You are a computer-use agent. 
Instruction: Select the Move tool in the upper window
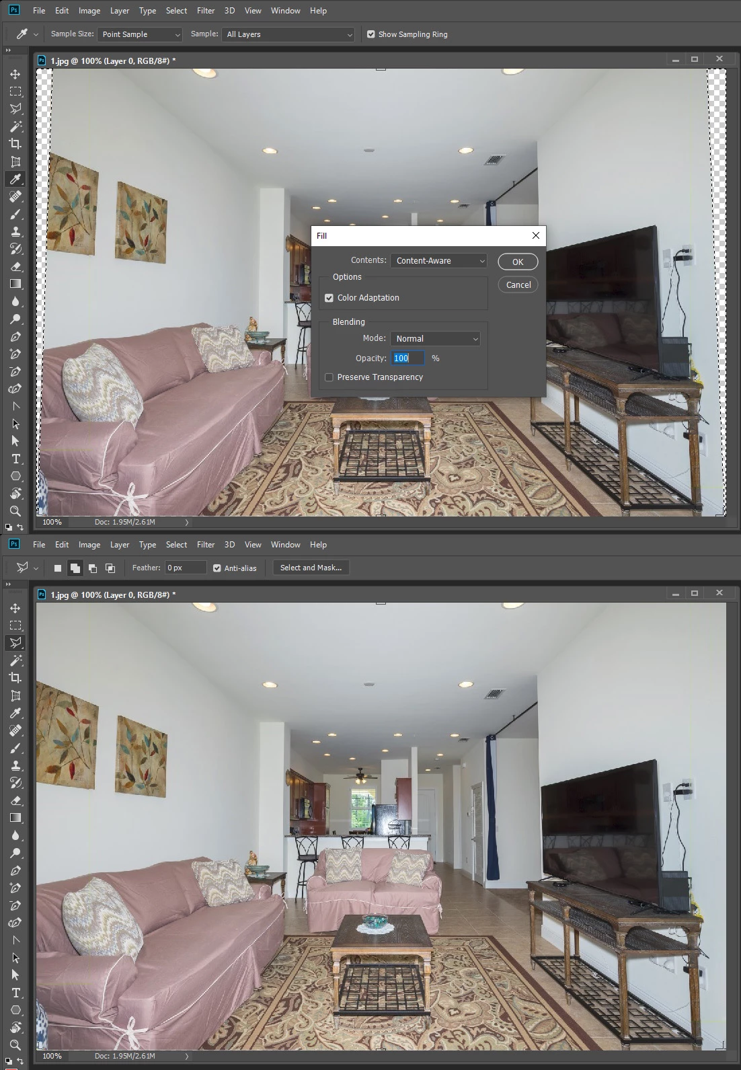(15, 74)
